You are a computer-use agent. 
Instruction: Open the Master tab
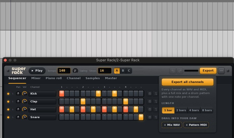(111, 78)
